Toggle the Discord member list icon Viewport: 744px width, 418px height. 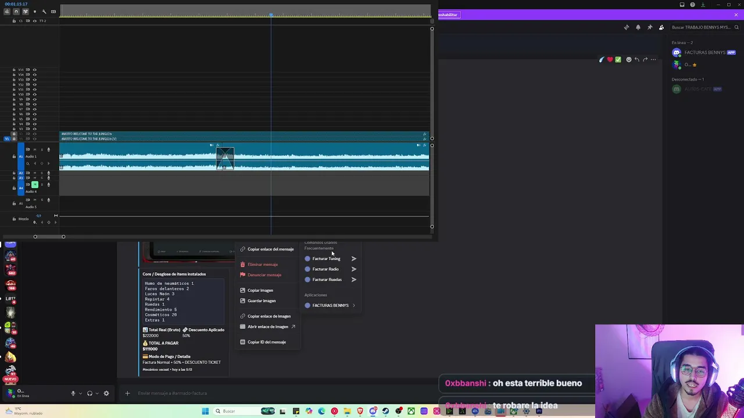(661, 27)
